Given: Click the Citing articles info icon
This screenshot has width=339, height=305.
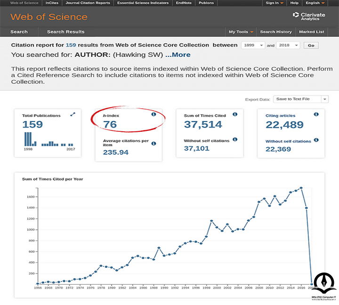Looking at the screenshot, I should 316,114.
